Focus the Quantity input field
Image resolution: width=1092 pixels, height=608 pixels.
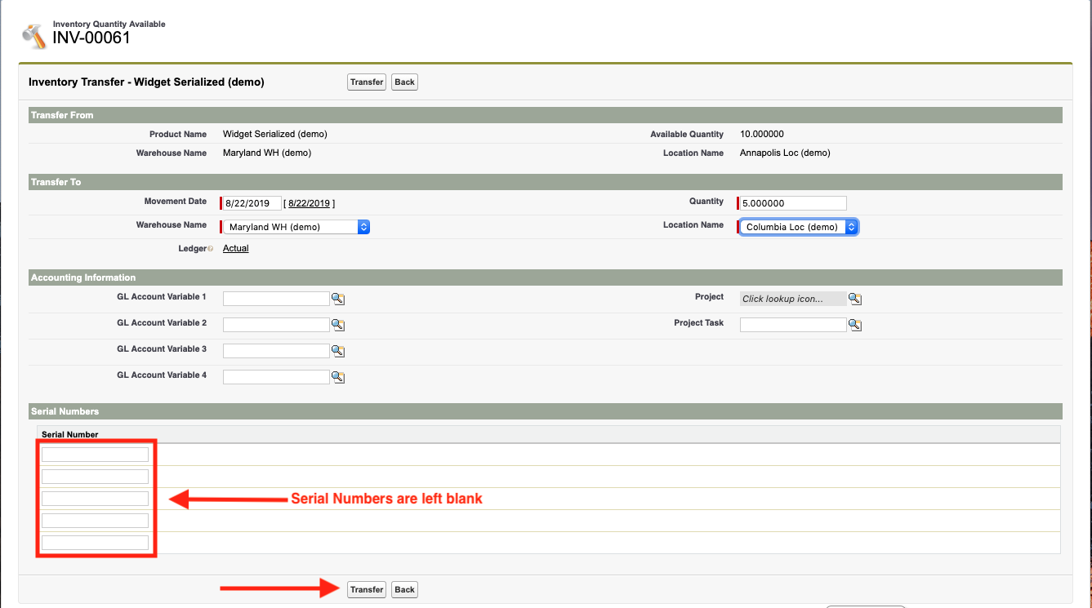[x=793, y=203]
